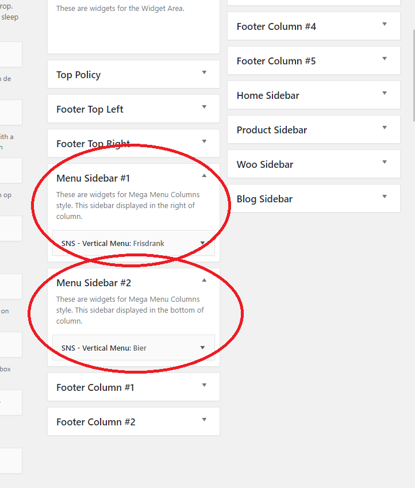This screenshot has height=488, width=415.
Task: Click the Menu Sidebar #2 heading
Action: point(94,283)
